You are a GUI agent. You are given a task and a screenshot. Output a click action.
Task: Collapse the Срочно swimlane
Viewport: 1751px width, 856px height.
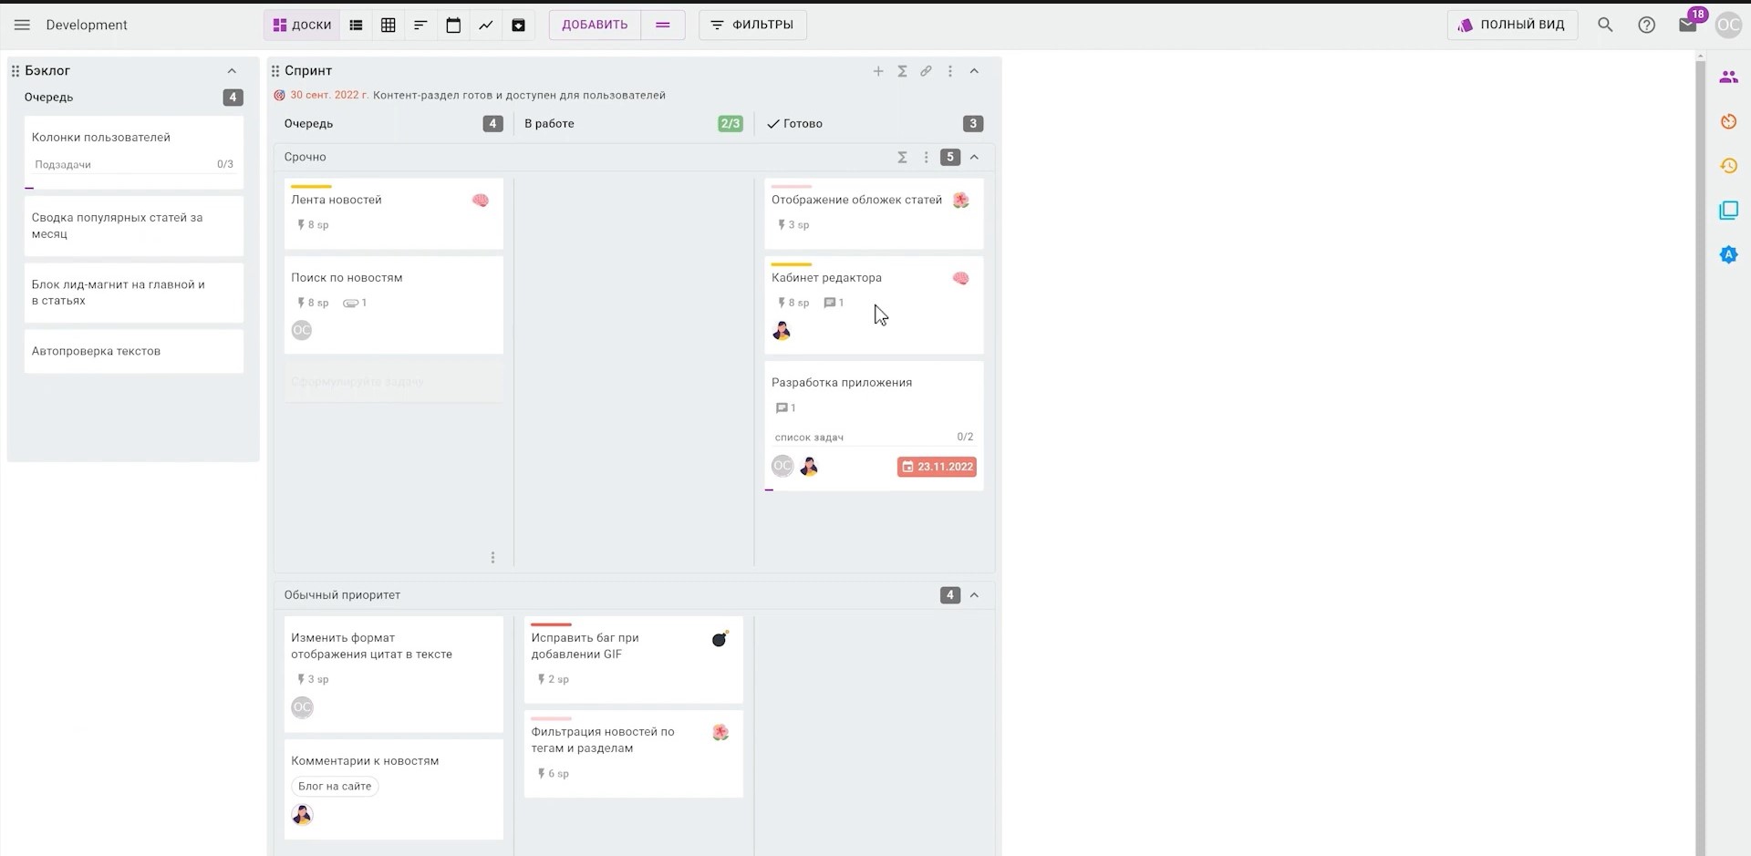point(974,157)
